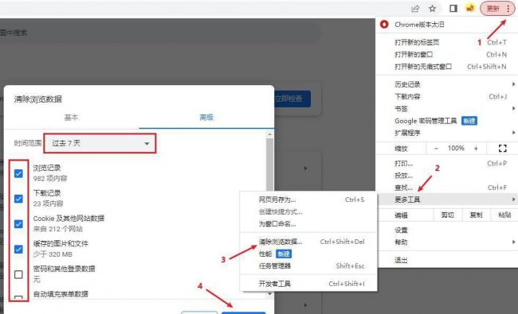
Task: Expand the 历史记录 submenu
Action: coord(446,84)
